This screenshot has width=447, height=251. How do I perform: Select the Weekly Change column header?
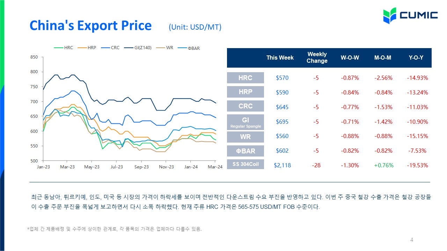[x=317, y=58]
